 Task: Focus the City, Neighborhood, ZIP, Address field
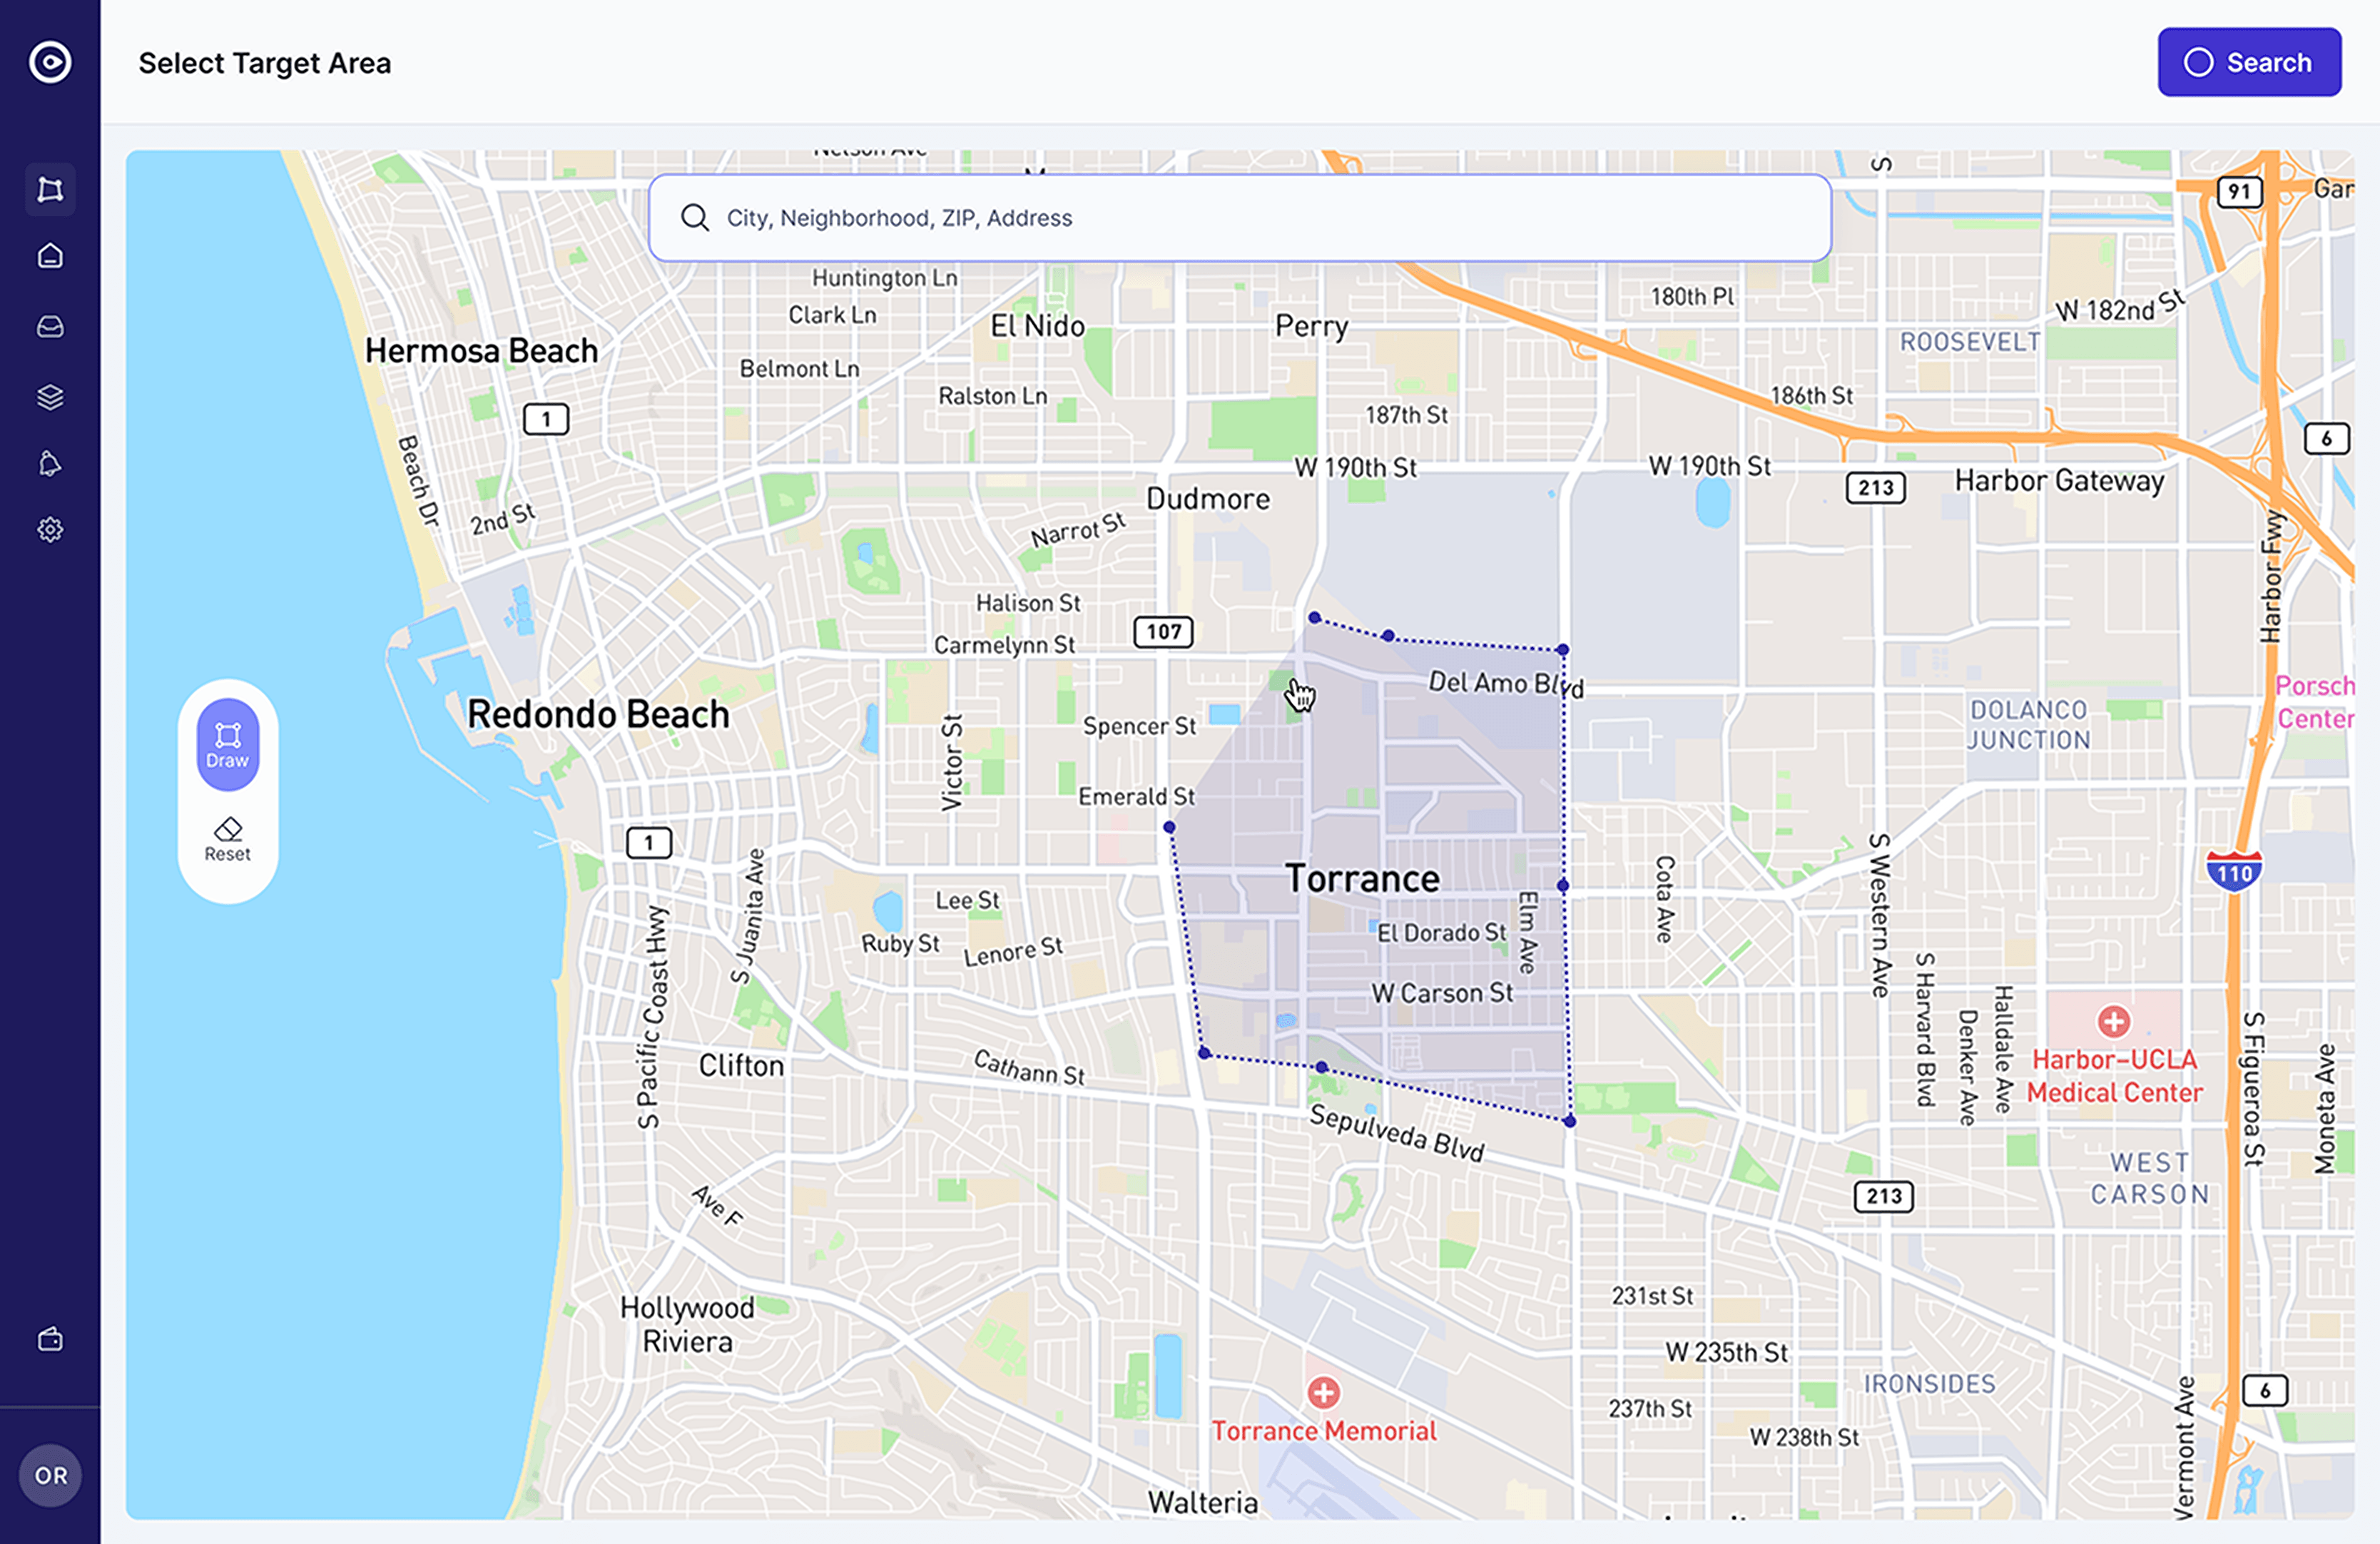pyautogui.click(x=1240, y=218)
